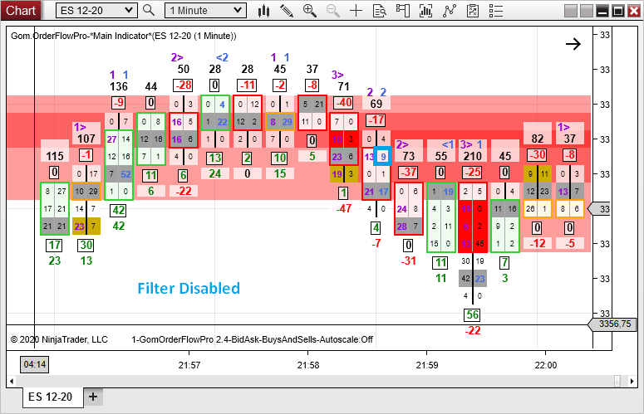Select the ES 12-20 chart tab

click(x=53, y=397)
